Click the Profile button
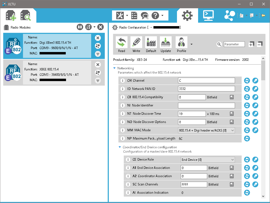Image resolution: width=270 pixels, height=203 pixels. coord(182,44)
